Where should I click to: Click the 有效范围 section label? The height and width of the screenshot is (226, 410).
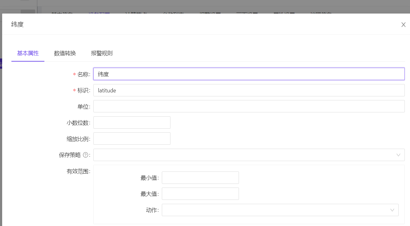(78, 172)
